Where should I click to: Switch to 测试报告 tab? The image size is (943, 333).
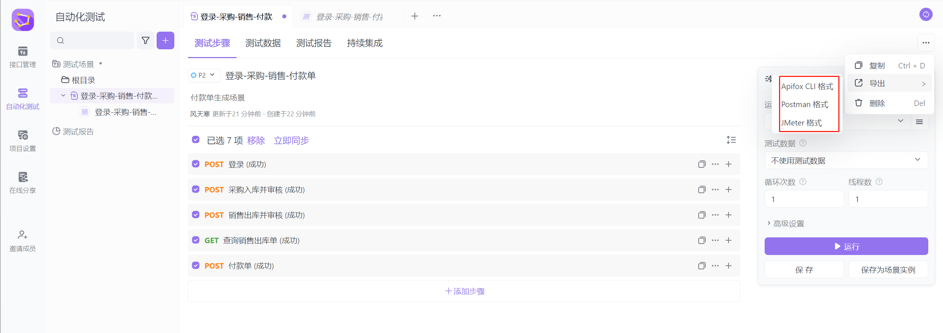pyautogui.click(x=314, y=43)
